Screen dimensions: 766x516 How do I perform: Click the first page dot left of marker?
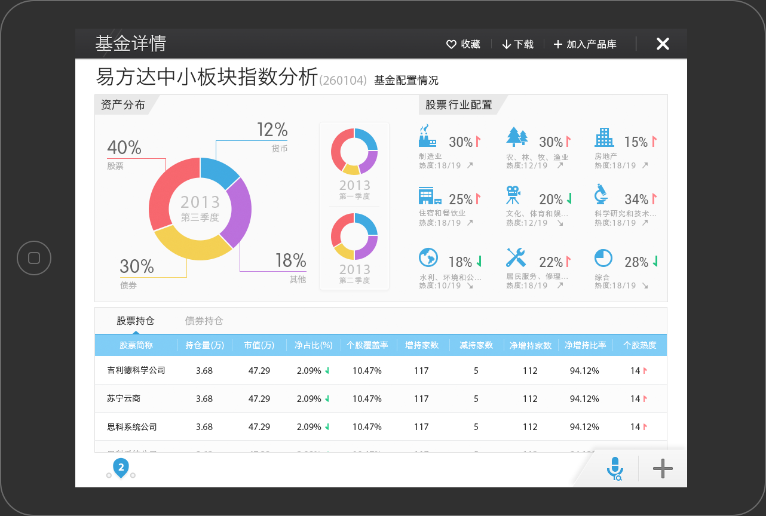(x=109, y=475)
